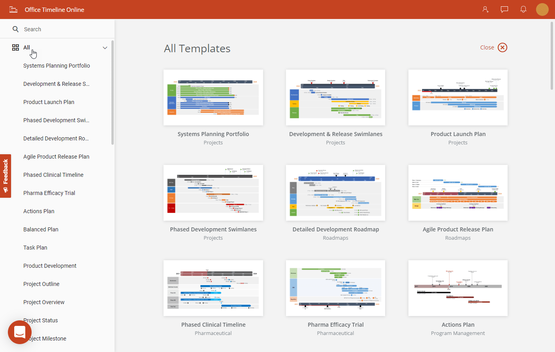Click in the Search templates field
Image resolution: width=555 pixels, height=352 pixels.
[57, 29]
